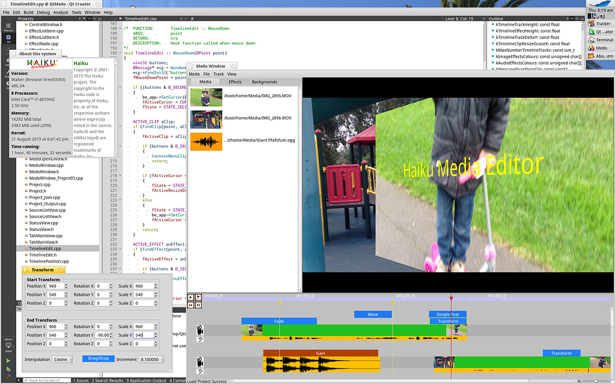Click the sidebar toggle icon in Qt Creator status bar
Image resolution: width=615 pixels, height=384 pixels.
point(19,380)
